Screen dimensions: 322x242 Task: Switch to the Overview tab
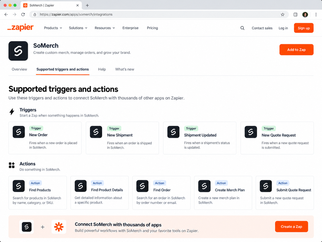19,69
